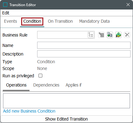133x123 pixels.
Task: Click the edit business rule pencil icon
Action: (101, 35)
